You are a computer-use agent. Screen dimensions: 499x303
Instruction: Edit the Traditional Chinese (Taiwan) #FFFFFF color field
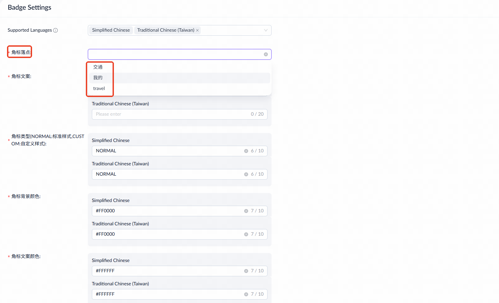click(167, 294)
